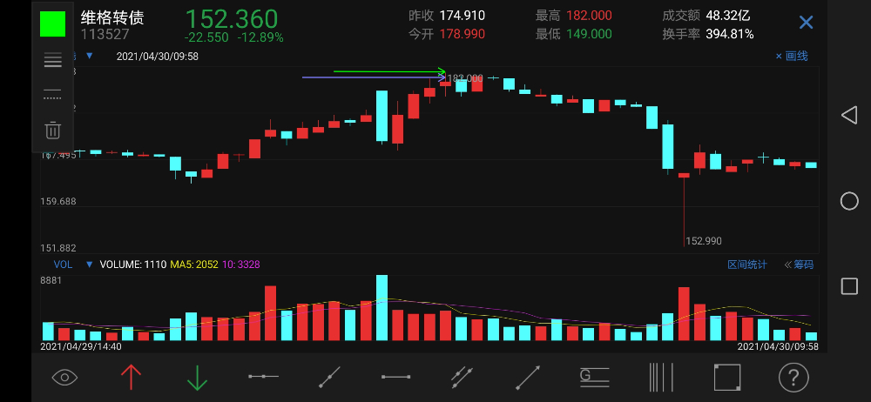The width and height of the screenshot is (871, 402).
Task: Tap the 最低 149.000 value
Action: pos(589,35)
